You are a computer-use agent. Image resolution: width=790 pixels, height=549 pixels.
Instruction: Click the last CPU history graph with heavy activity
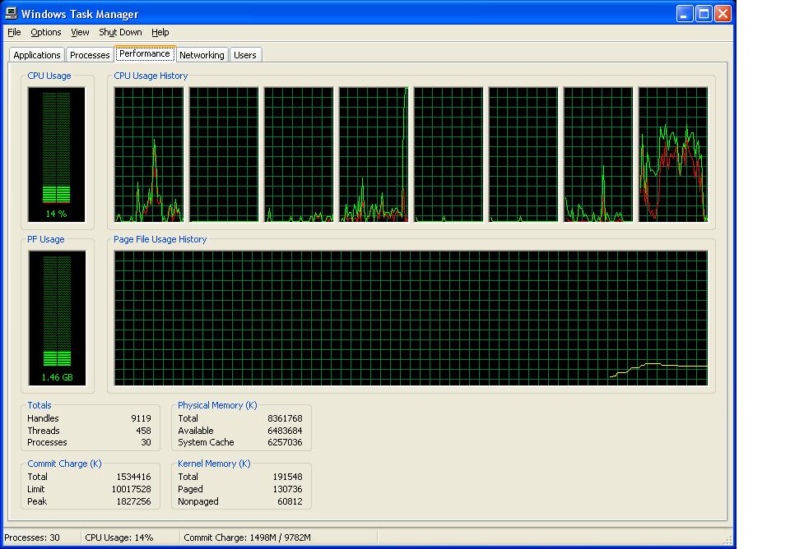point(673,155)
